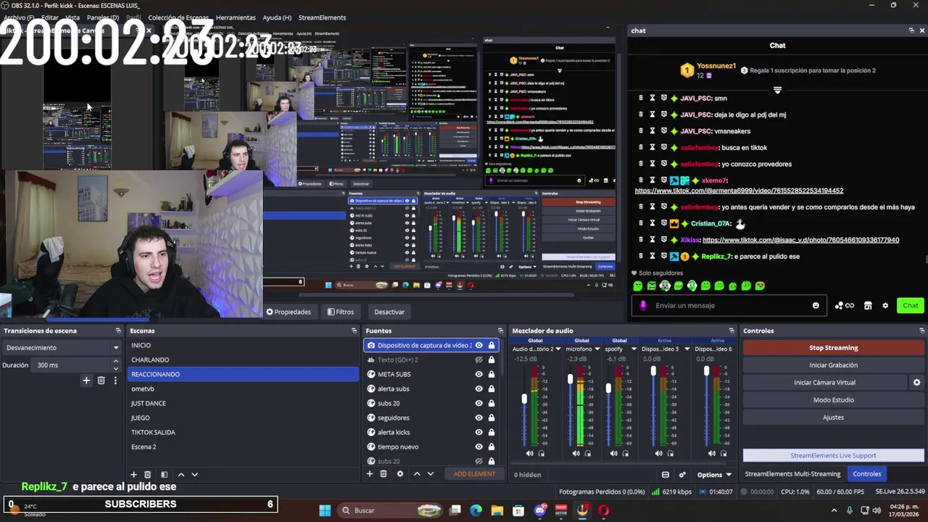The image size is (928, 522).
Task: Hide the META SUBS source
Action: click(478, 374)
